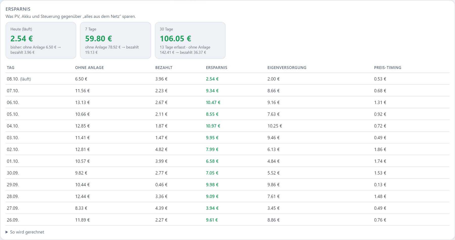Click the date cell '07.10.'
Screen dimensions: 455x240
[13, 91]
